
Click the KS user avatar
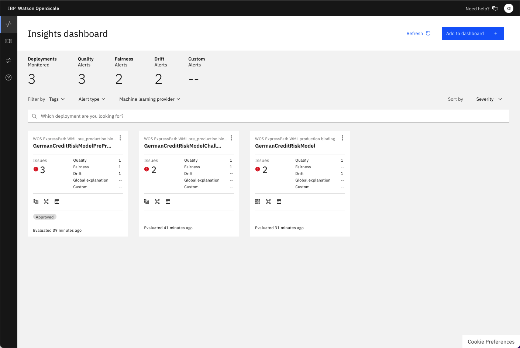[509, 8]
